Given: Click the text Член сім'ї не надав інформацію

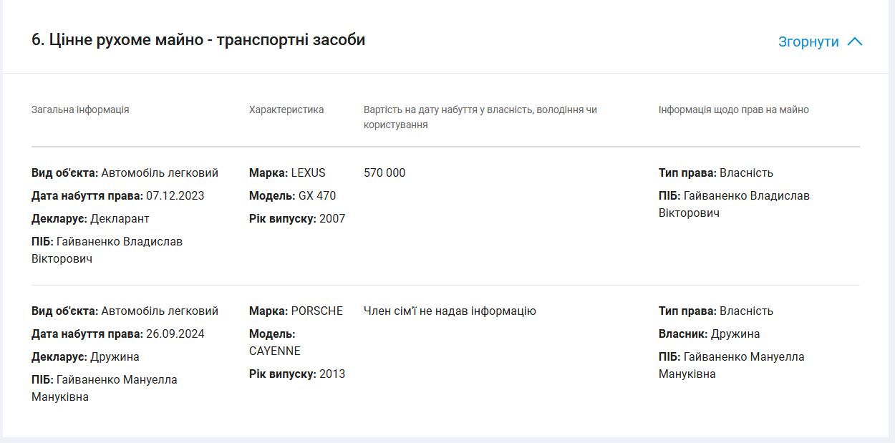Looking at the screenshot, I should tap(449, 311).
